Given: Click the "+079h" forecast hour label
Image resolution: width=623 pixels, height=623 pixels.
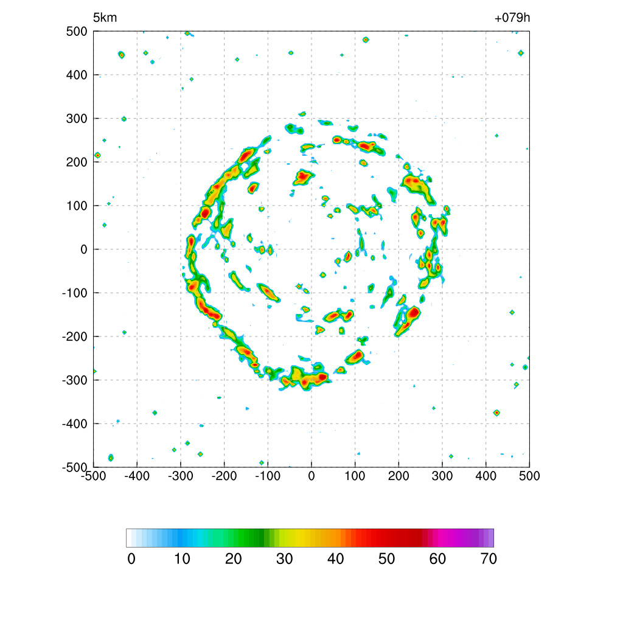Looking at the screenshot, I should point(512,18).
